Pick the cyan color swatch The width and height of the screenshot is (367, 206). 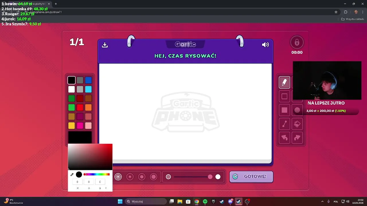pos(88,90)
